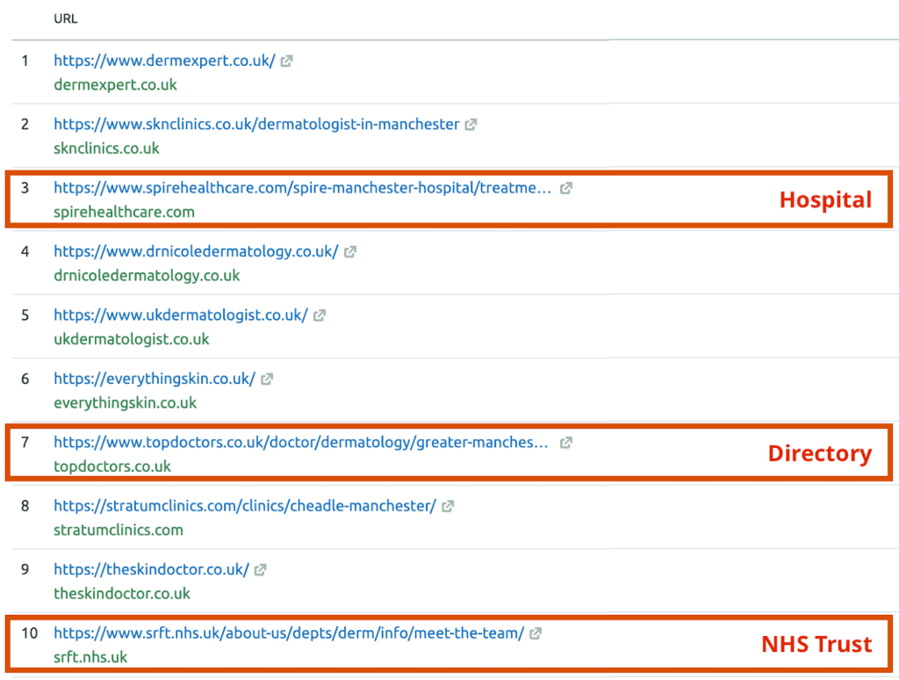The height and width of the screenshot is (680, 899).
Task: Select green domain text srft.nhs.uk
Action: tap(90, 658)
